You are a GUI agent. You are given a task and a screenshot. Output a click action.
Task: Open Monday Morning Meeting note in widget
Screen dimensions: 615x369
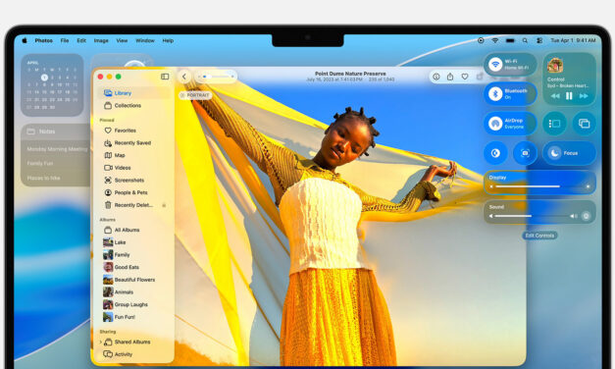(x=57, y=149)
